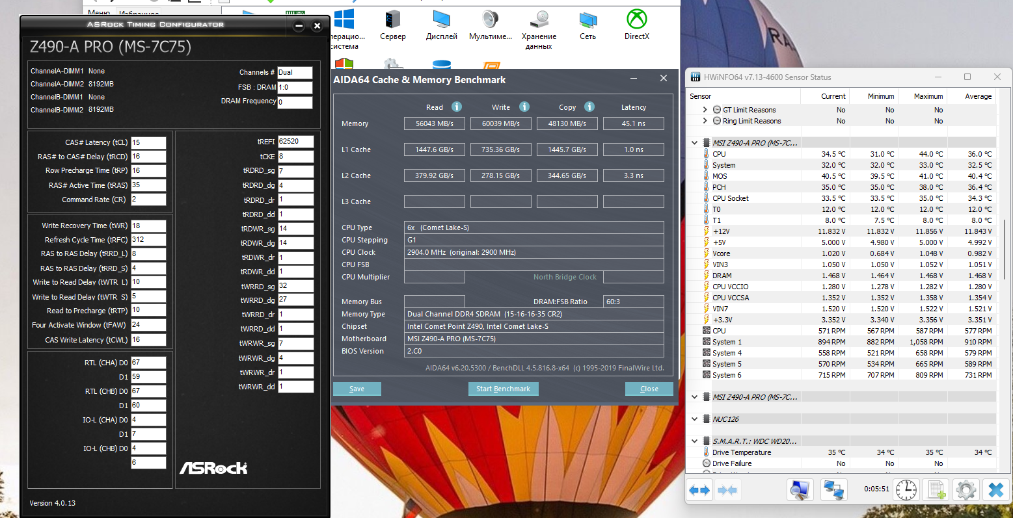Click the HWiNFO expand columns arrows icon
Screen dimensions: 1013x518
pos(699,490)
